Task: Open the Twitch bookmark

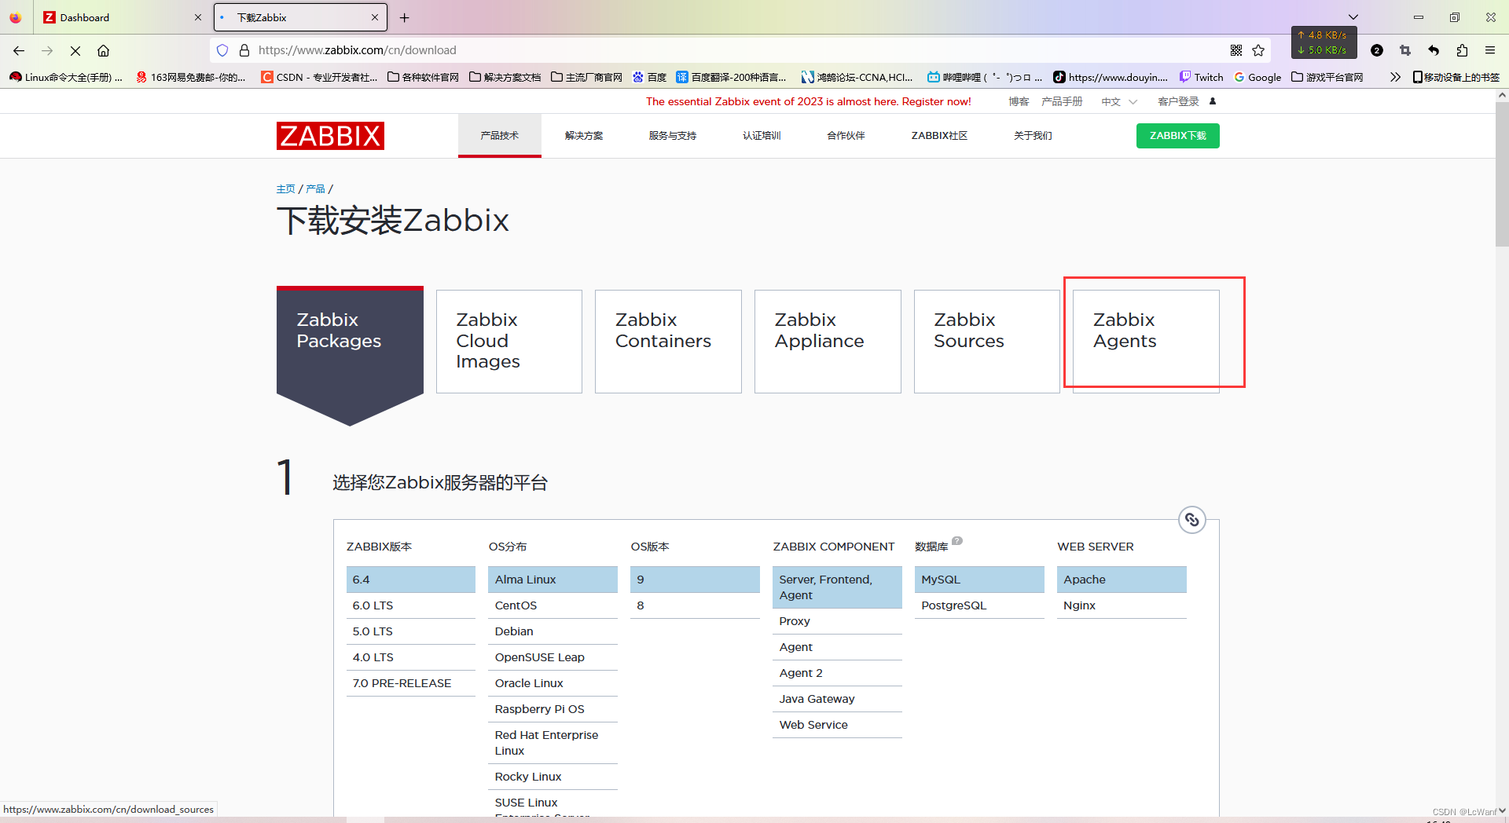Action: pos(1202,77)
